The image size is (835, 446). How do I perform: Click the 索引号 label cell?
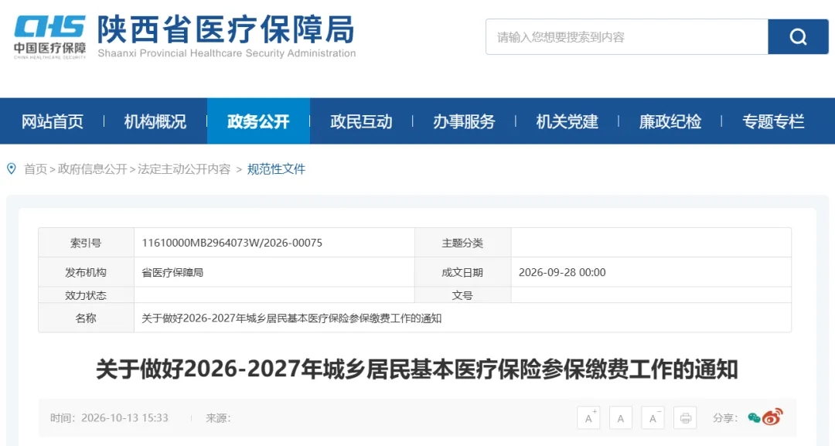click(x=86, y=243)
